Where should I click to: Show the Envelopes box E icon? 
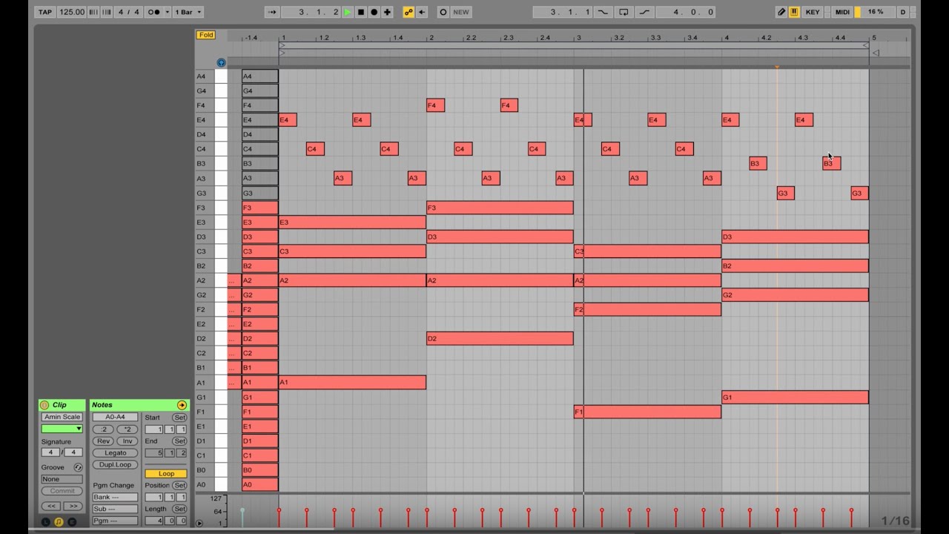coord(72,522)
